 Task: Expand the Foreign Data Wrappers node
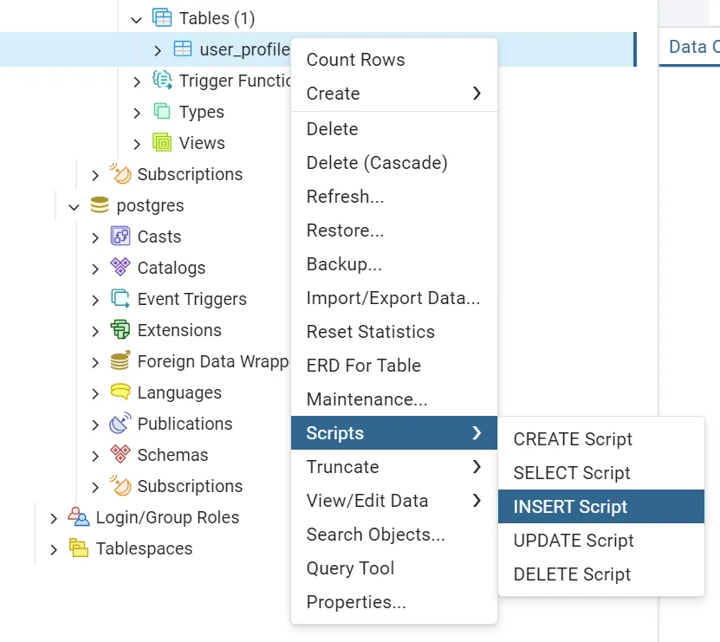coord(95,362)
